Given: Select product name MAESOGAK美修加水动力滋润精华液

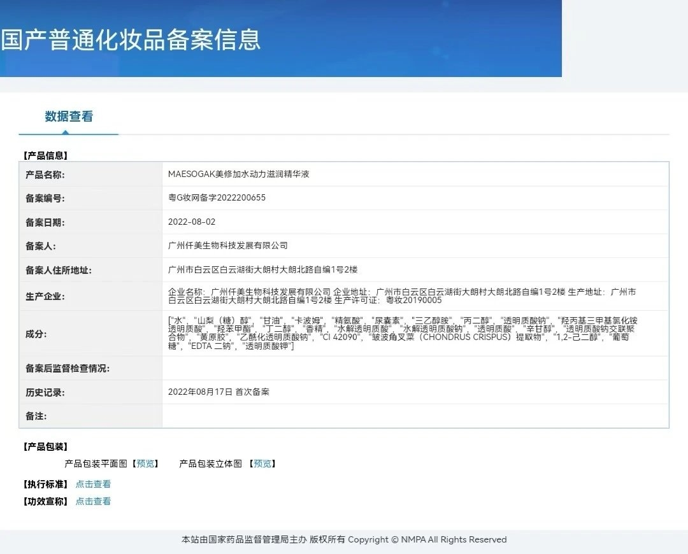Looking at the screenshot, I should pyautogui.click(x=239, y=174).
